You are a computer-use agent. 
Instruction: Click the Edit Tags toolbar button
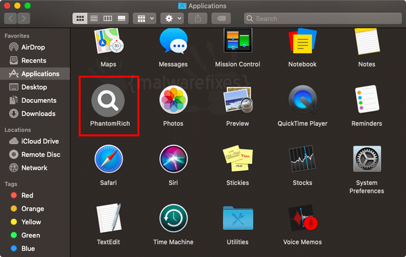click(221, 18)
